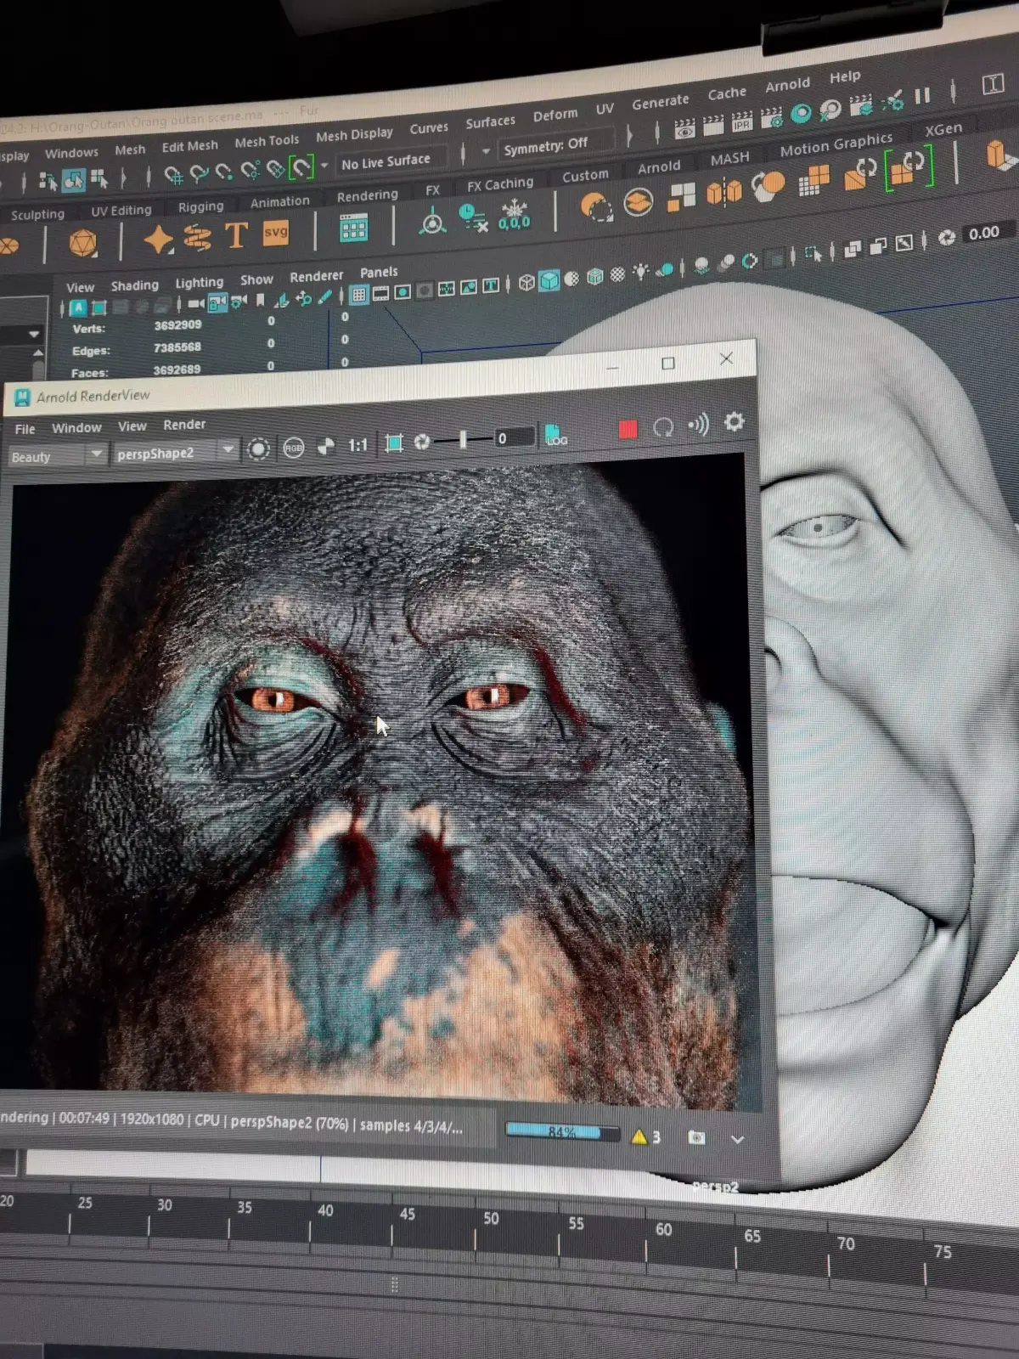Click the freeze transformations 0,0,0 snowflake icon
Screen dimensions: 1019x1359
[x=514, y=216]
